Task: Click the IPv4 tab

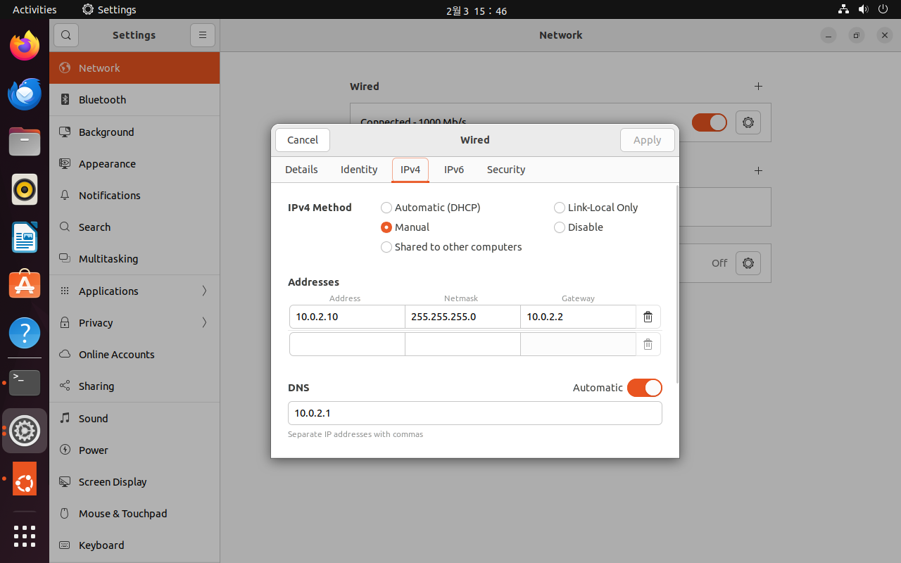Action: [x=410, y=170]
